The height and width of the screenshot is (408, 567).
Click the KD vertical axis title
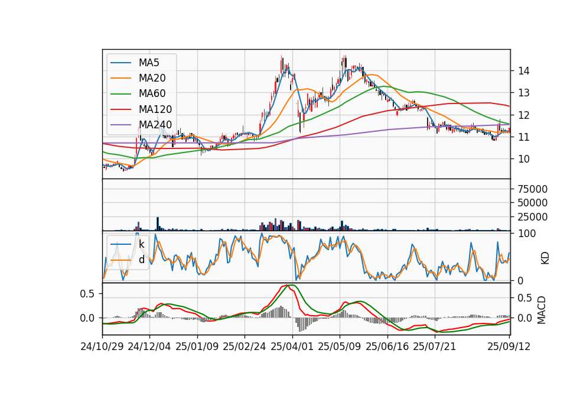[545, 258]
